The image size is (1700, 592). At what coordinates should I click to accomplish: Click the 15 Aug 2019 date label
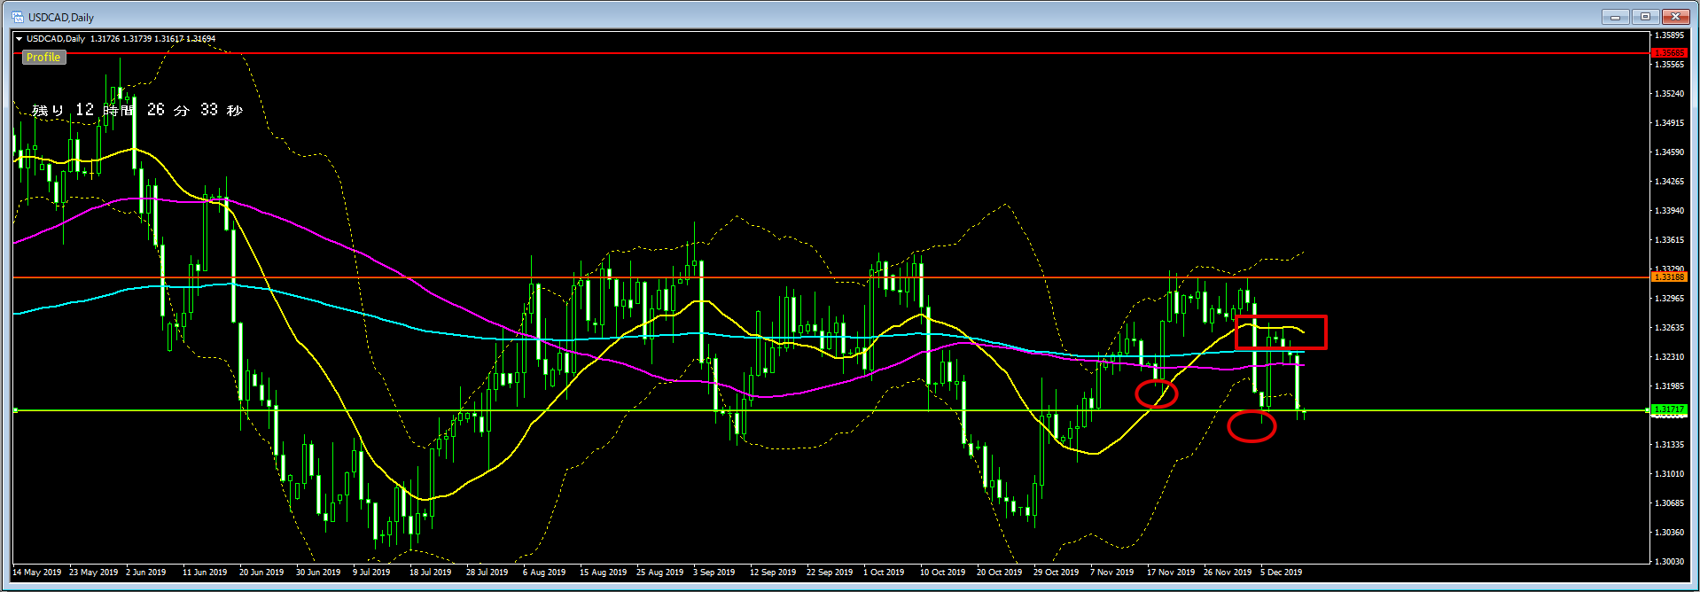604,573
